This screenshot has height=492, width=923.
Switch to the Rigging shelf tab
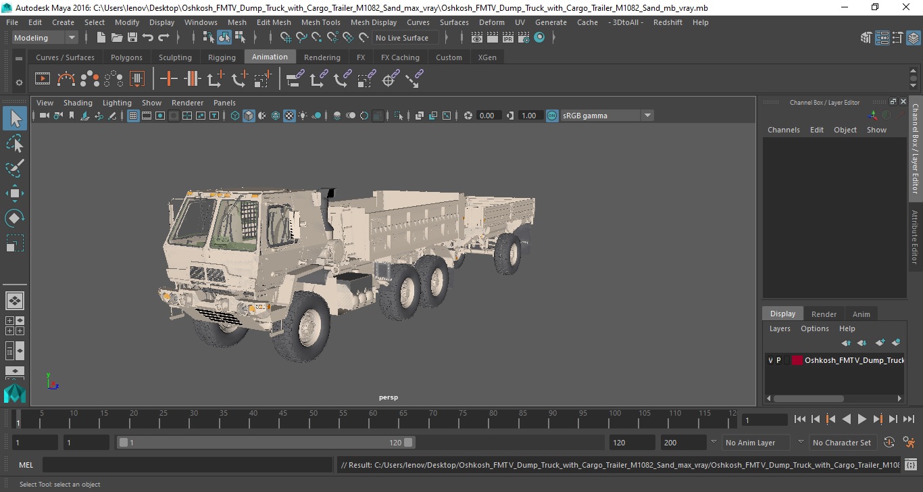[222, 57]
